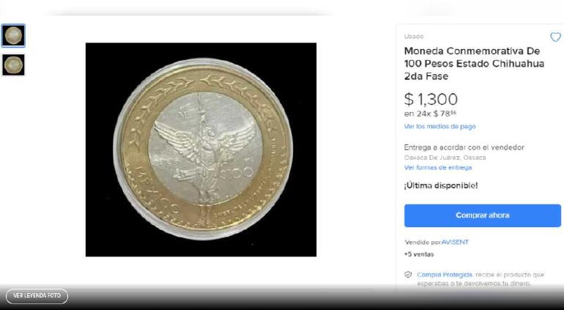Add item to favorites with heart icon
The height and width of the screenshot is (310, 564).
[x=555, y=37]
